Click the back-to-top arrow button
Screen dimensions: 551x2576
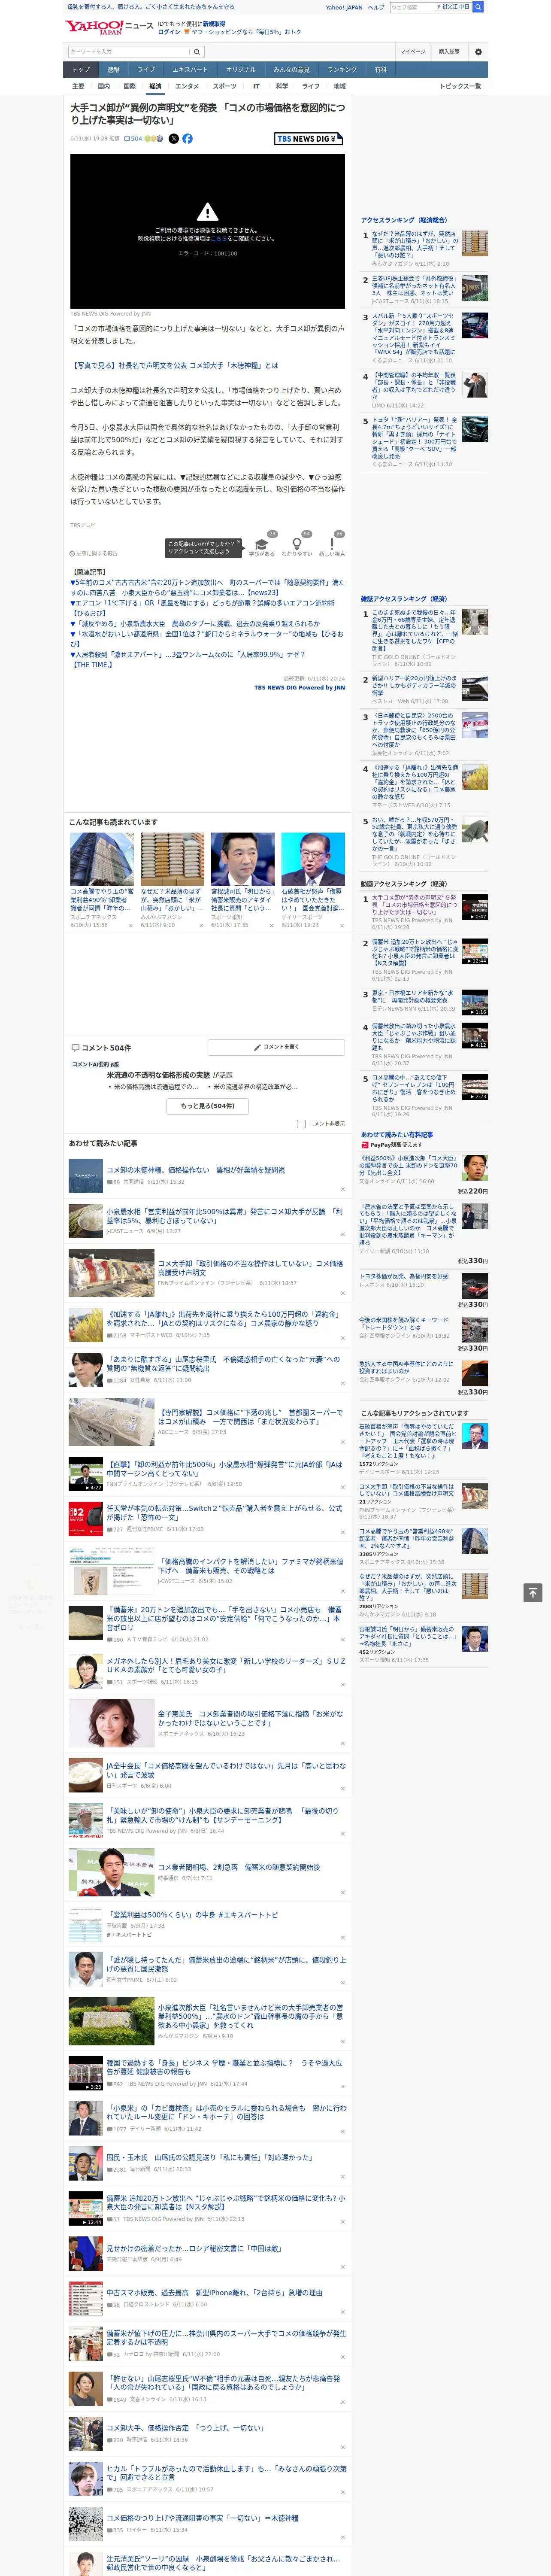[533, 1592]
